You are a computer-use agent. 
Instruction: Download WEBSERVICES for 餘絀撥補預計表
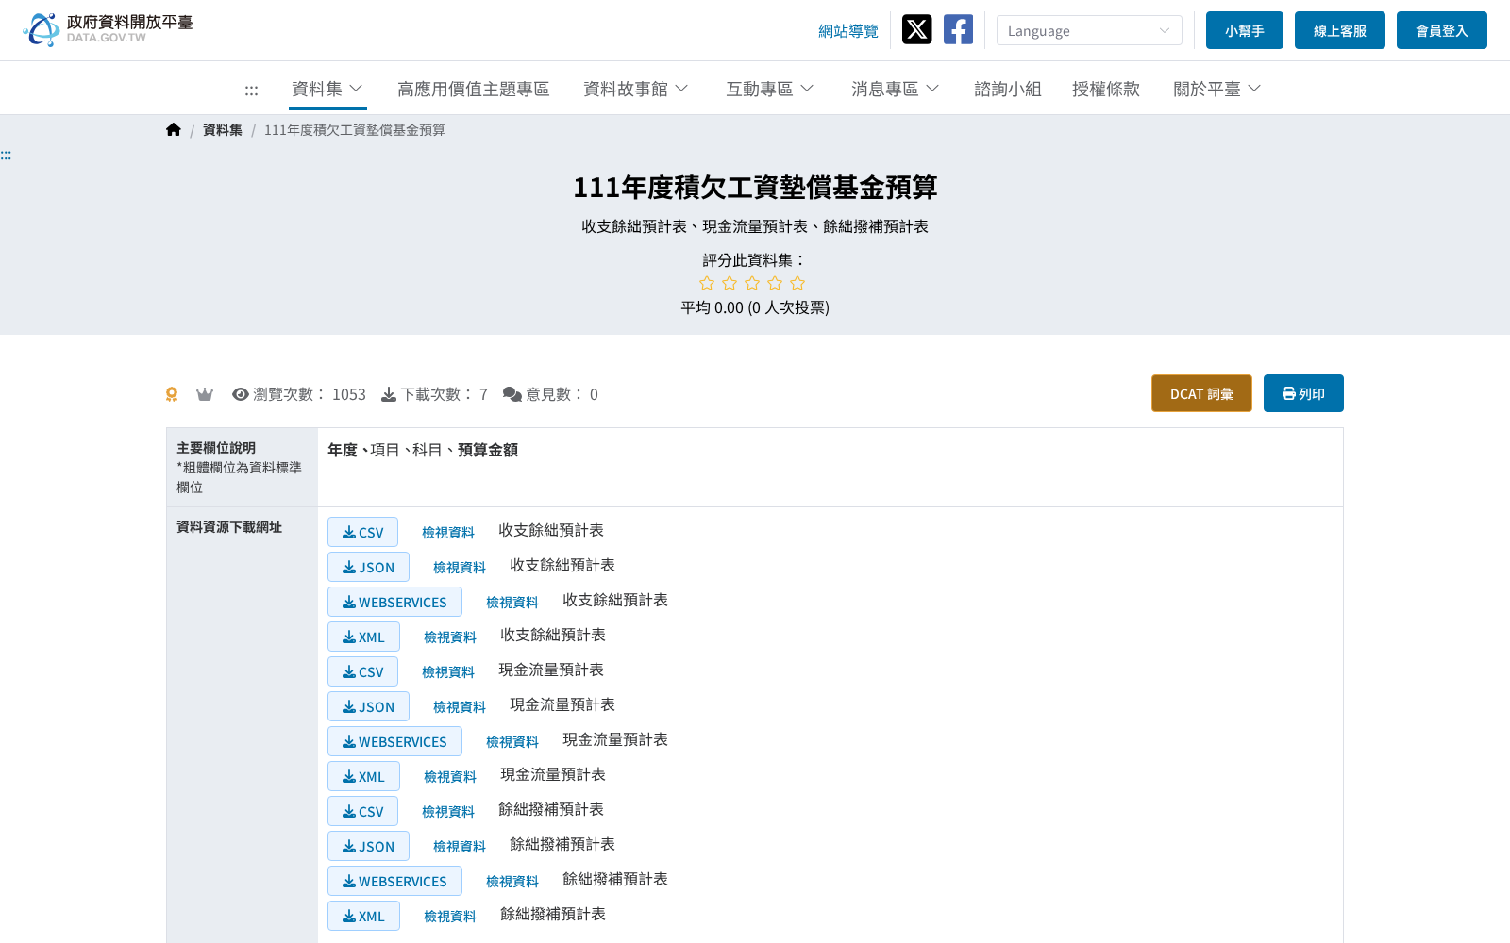click(394, 881)
